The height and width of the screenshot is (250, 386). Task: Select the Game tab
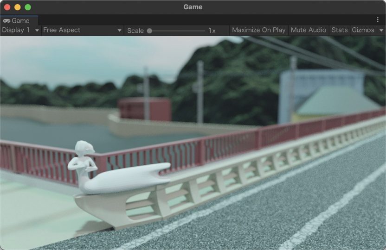tap(19, 21)
